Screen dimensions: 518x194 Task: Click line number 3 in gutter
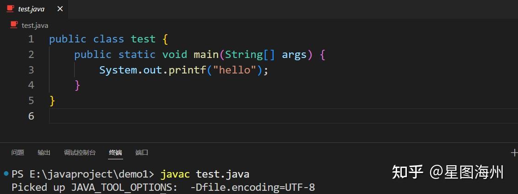(x=31, y=70)
